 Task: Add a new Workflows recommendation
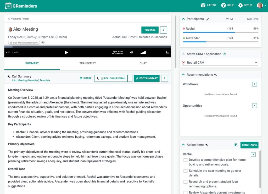point(254,84)
